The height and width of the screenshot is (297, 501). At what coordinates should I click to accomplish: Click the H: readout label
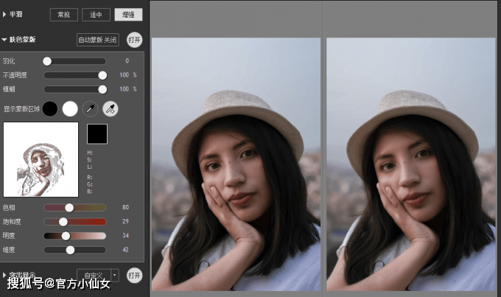coord(90,153)
